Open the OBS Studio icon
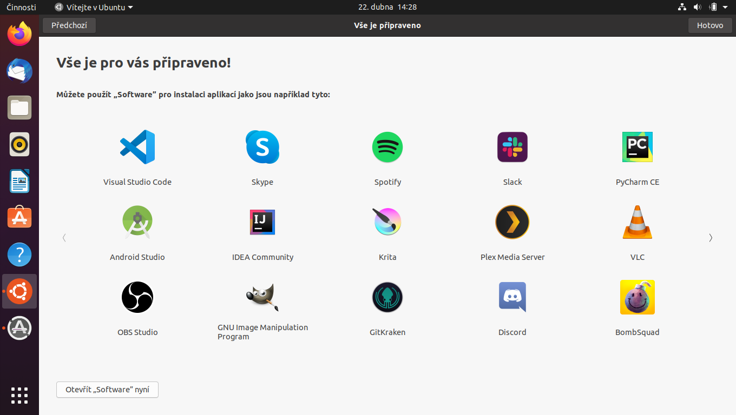Image resolution: width=736 pixels, height=415 pixels. pyautogui.click(x=137, y=297)
